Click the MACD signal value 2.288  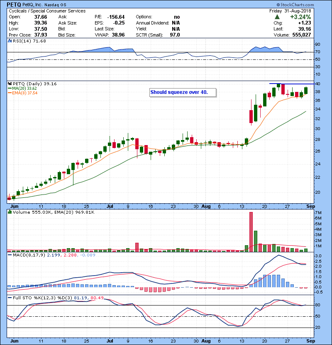point(70,255)
